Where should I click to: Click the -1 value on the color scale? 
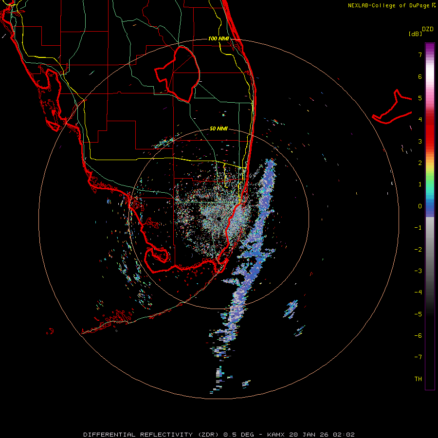tap(418, 228)
